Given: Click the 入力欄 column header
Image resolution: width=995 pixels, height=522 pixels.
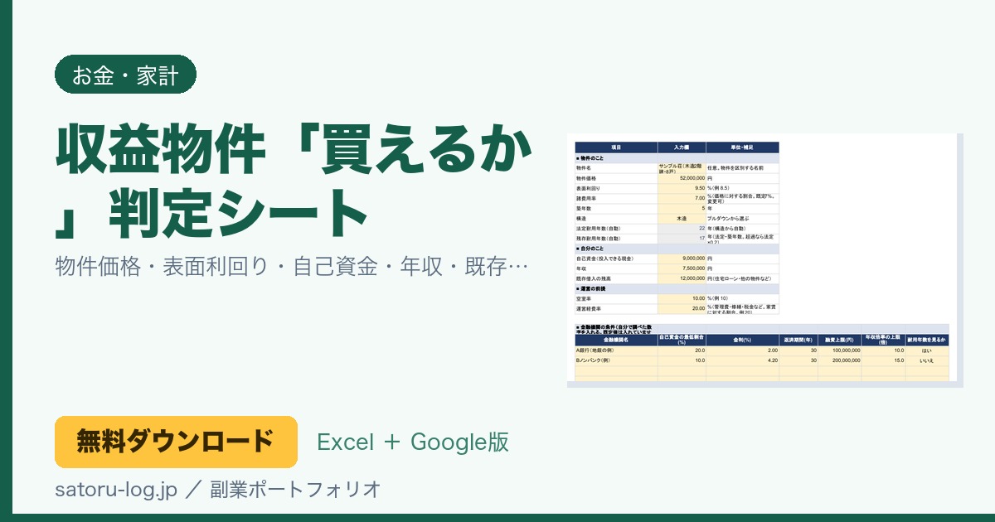Looking at the screenshot, I should click(x=682, y=147).
